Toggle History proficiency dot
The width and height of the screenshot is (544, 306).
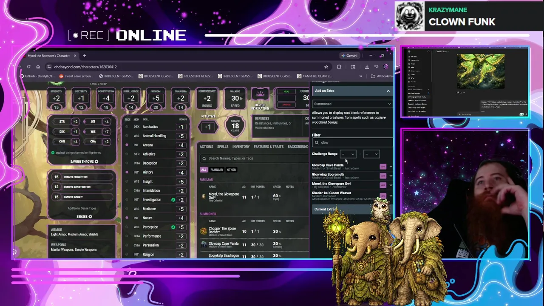coord(127,172)
